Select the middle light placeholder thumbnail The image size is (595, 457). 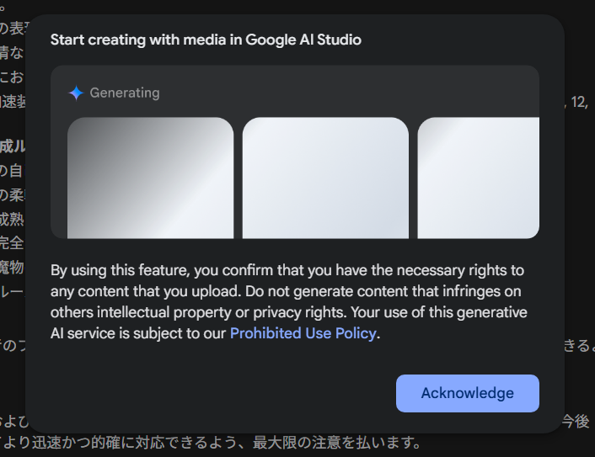point(325,178)
